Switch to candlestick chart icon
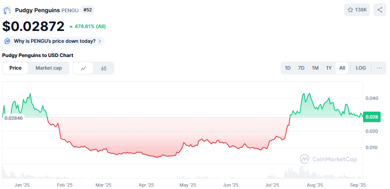This screenshot has width=390, height=189. [104, 68]
